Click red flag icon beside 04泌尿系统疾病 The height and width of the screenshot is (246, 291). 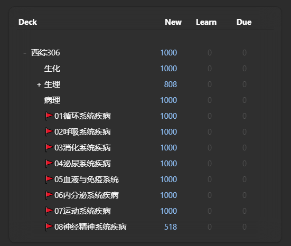tap(49, 164)
